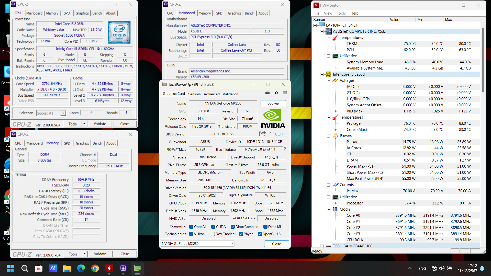Open Microsoft Edge from the taskbar
Image resolution: width=491 pixels, height=276 pixels.
tap(81, 268)
